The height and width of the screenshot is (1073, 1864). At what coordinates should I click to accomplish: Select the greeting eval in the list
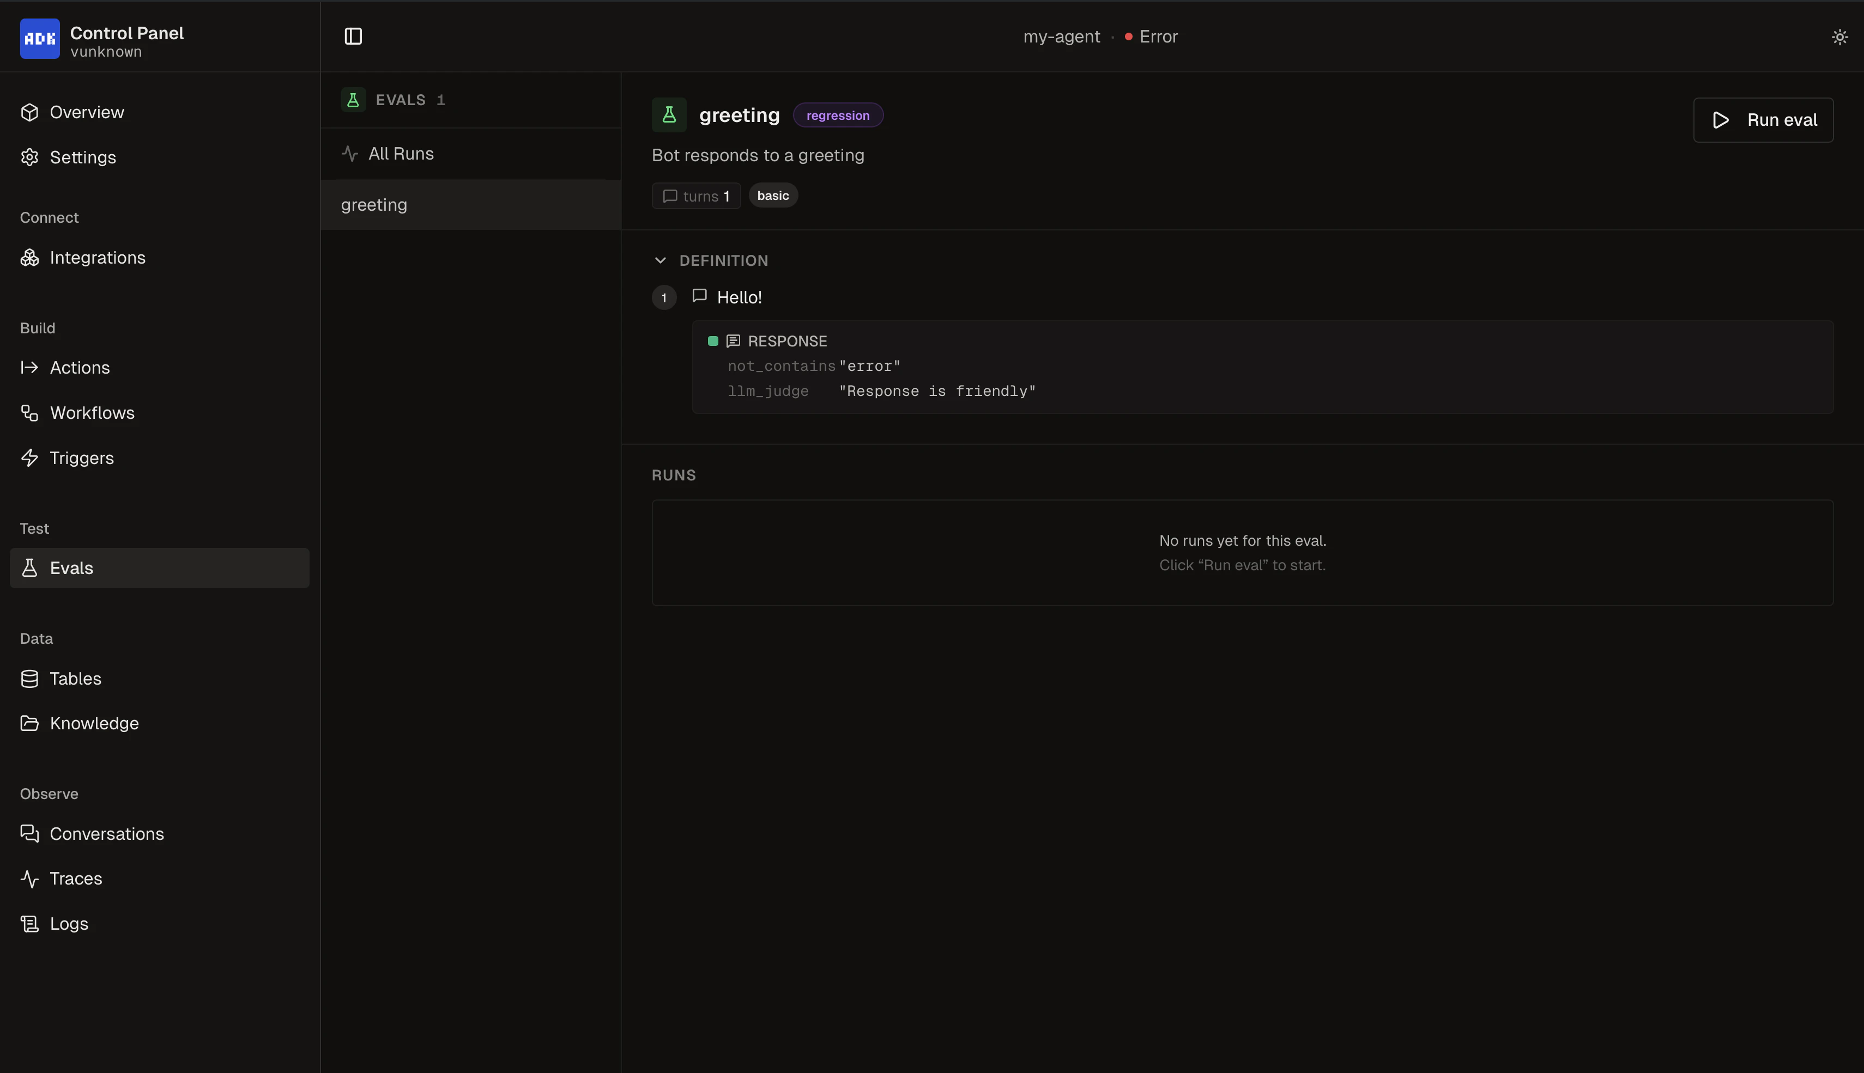(373, 204)
